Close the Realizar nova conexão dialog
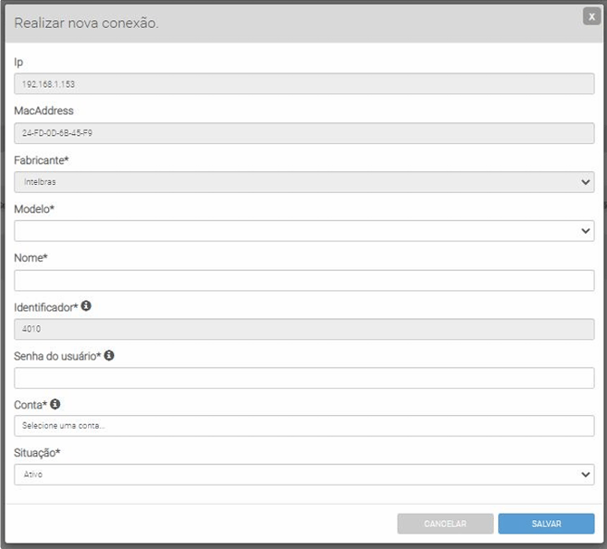This screenshot has height=549, width=607. click(591, 16)
